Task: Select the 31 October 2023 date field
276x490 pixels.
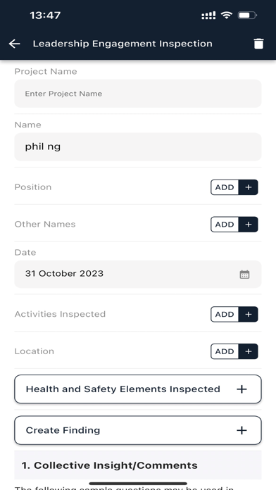Action: tap(138, 274)
